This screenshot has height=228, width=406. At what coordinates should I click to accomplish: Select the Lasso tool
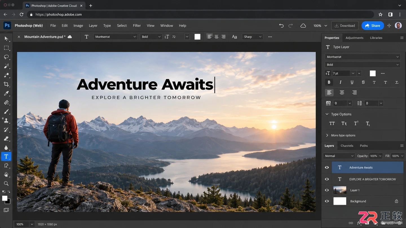pos(6,57)
